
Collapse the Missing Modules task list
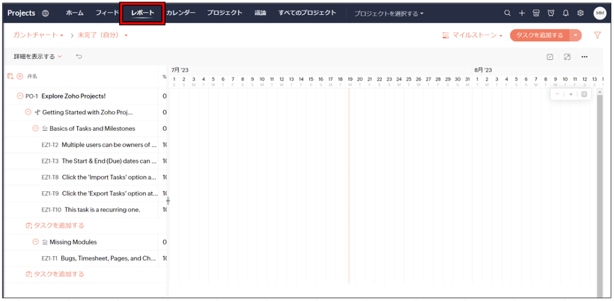(35, 242)
